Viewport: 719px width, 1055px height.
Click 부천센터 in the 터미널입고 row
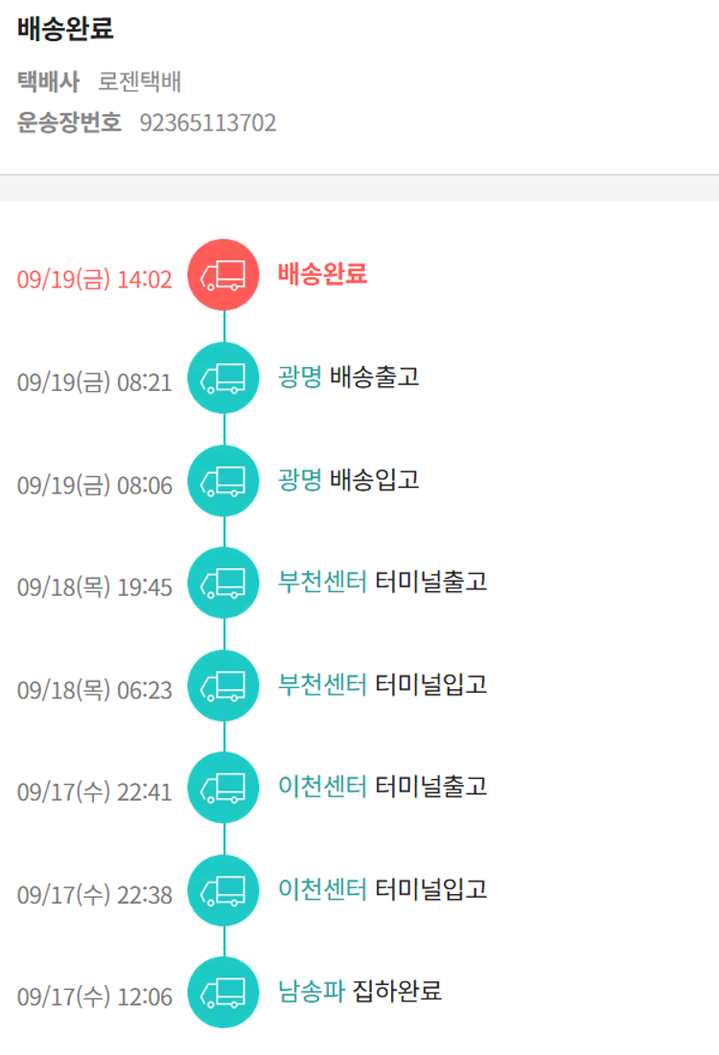tap(322, 684)
